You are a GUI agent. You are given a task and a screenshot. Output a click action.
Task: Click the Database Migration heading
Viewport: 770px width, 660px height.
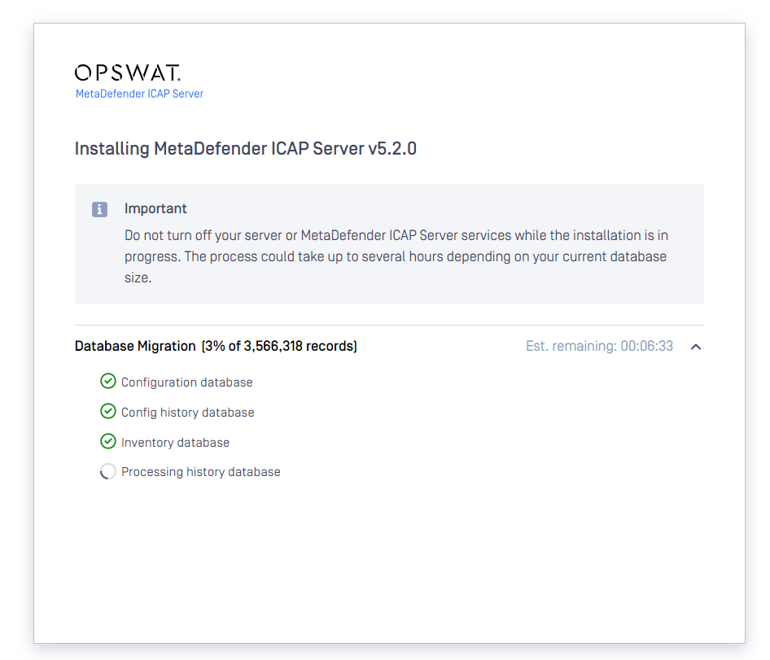pos(135,346)
